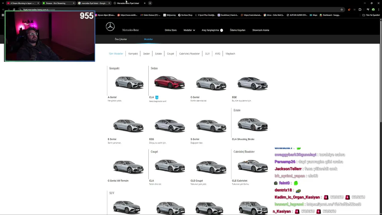Open the S Sport Plus bookmark

(x=205, y=15)
